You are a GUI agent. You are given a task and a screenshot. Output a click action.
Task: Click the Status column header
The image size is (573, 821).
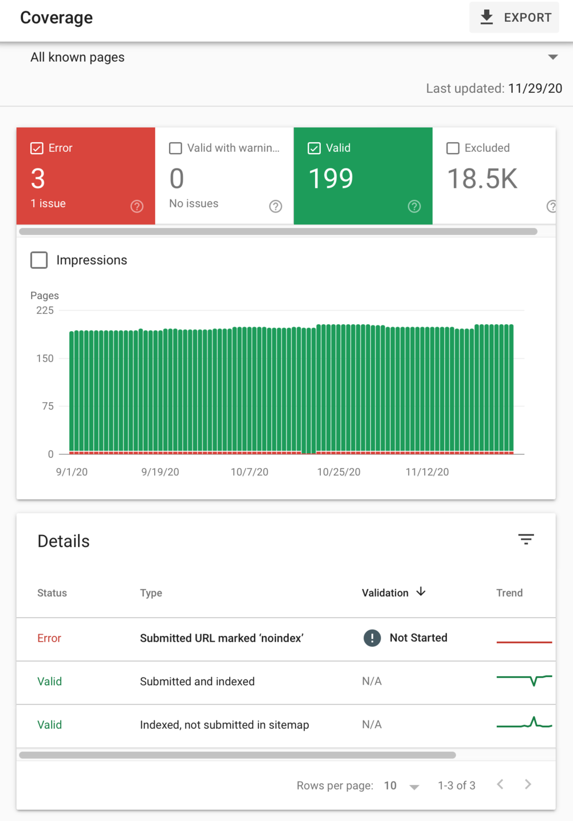[52, 593]
